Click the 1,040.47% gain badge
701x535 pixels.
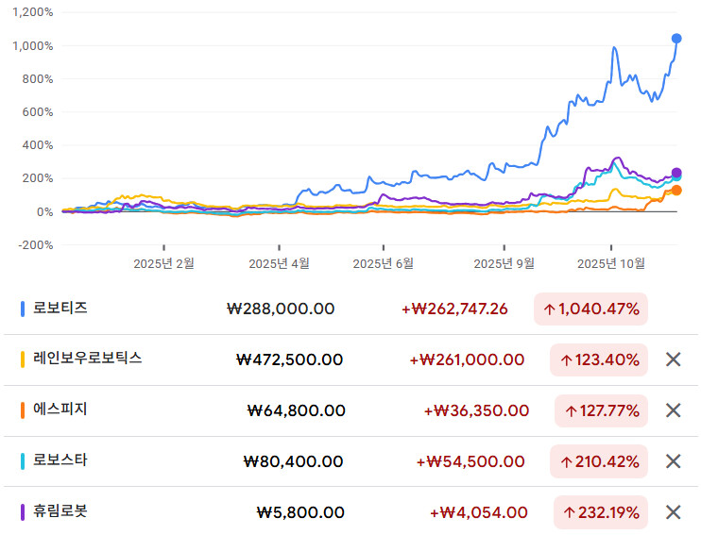[x=590, y=309]
